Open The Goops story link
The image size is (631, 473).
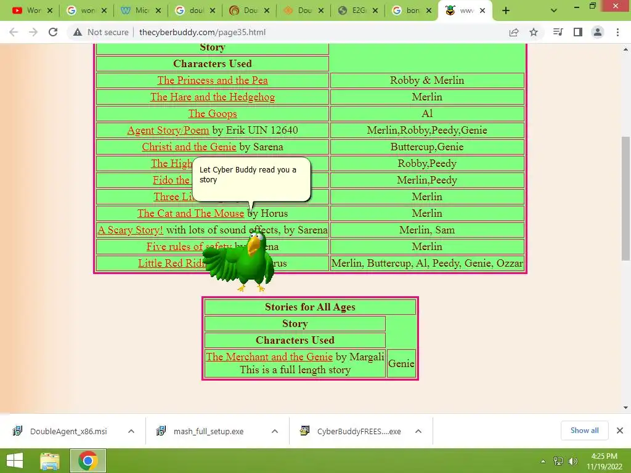coord(213,113)
